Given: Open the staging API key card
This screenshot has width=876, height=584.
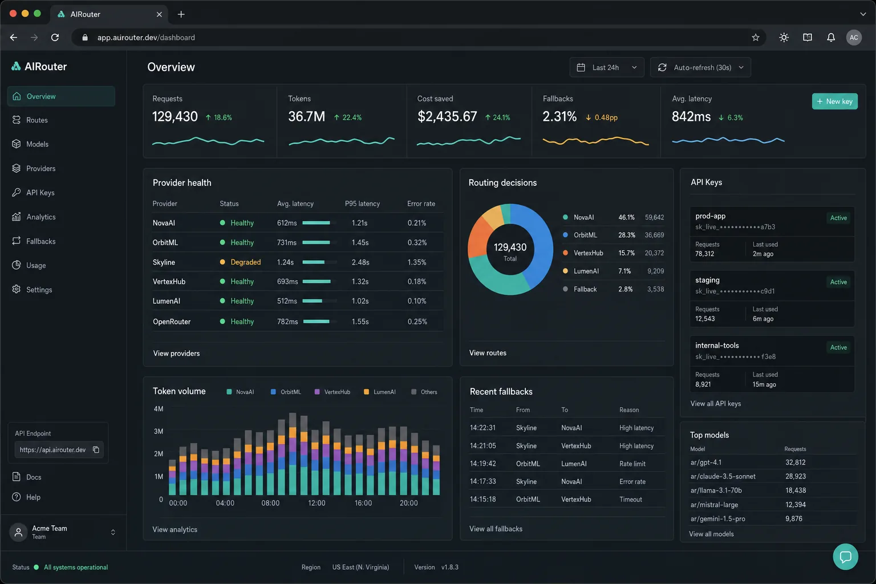Looking at the screenshot, I should (x=772, y=298).
